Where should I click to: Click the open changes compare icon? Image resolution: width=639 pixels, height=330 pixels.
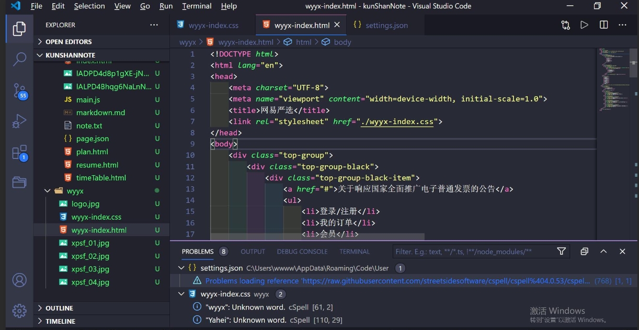pyautogui.click(x=566, y=25)
